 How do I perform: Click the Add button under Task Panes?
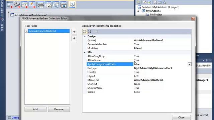coord(35,109)
